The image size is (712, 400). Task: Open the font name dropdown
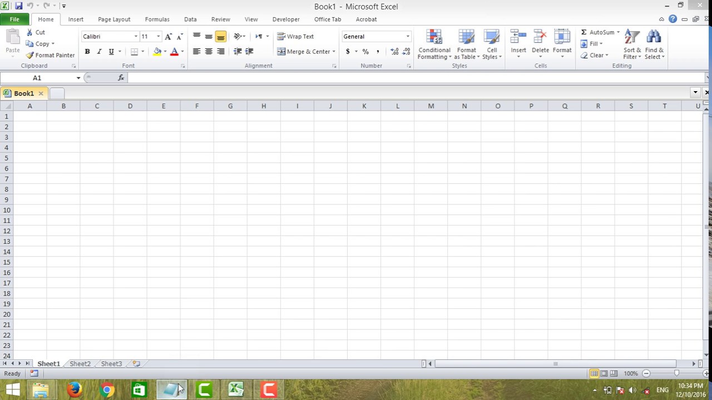coord(136,37)
